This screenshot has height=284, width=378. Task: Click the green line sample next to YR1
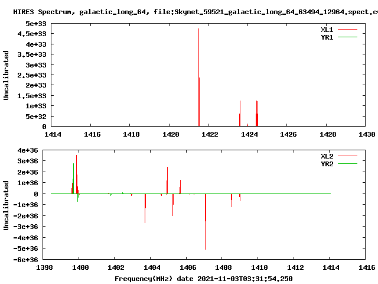click(x=347, y=37)
